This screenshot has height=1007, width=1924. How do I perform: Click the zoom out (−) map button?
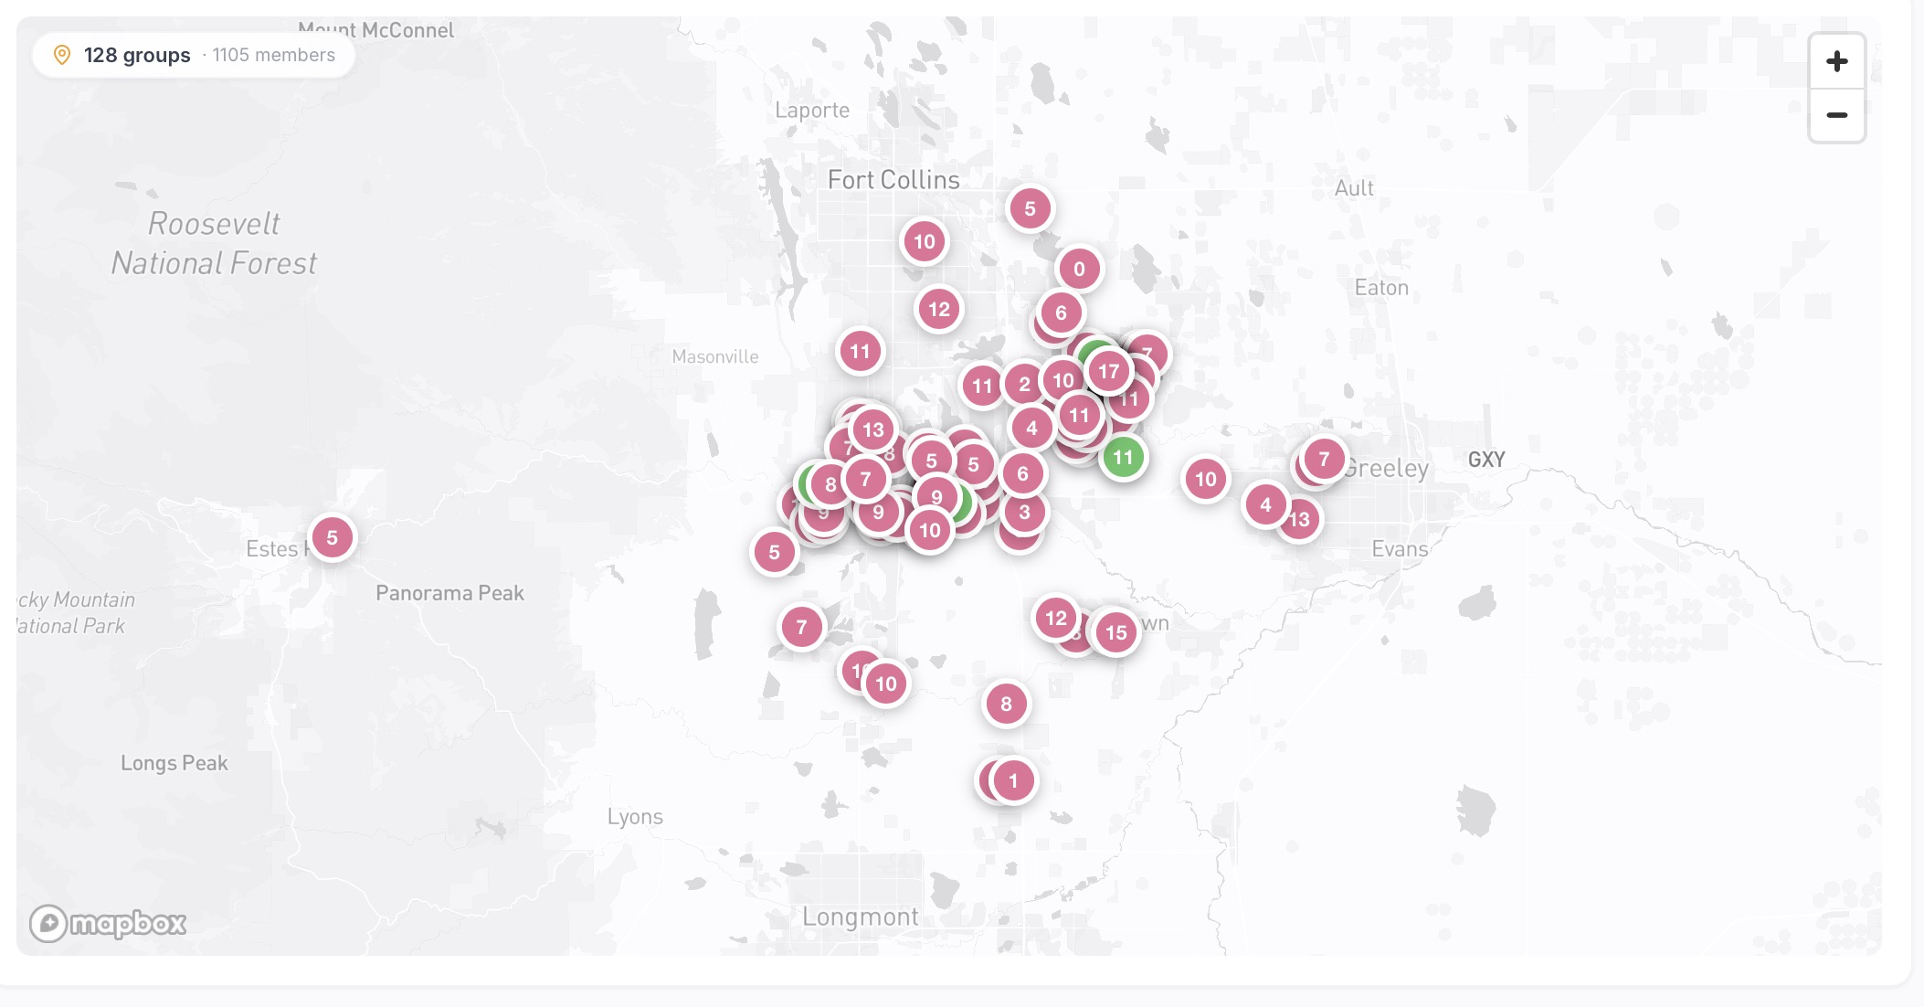pos(1838,116)
